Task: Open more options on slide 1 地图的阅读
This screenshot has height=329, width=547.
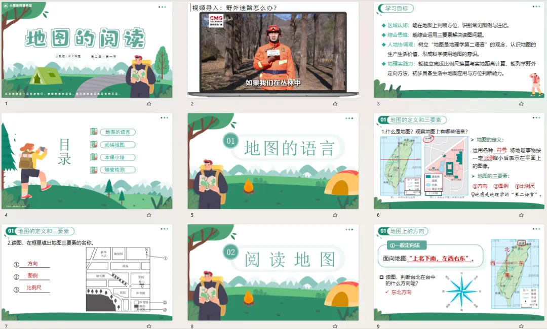Action: 162,7
